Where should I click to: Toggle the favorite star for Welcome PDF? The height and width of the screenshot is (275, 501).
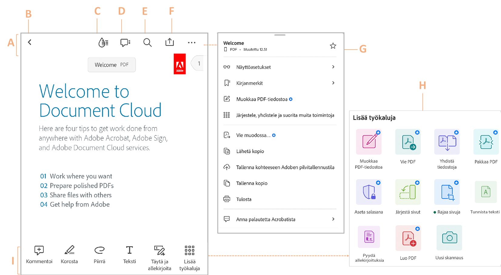tap(333, 46)
